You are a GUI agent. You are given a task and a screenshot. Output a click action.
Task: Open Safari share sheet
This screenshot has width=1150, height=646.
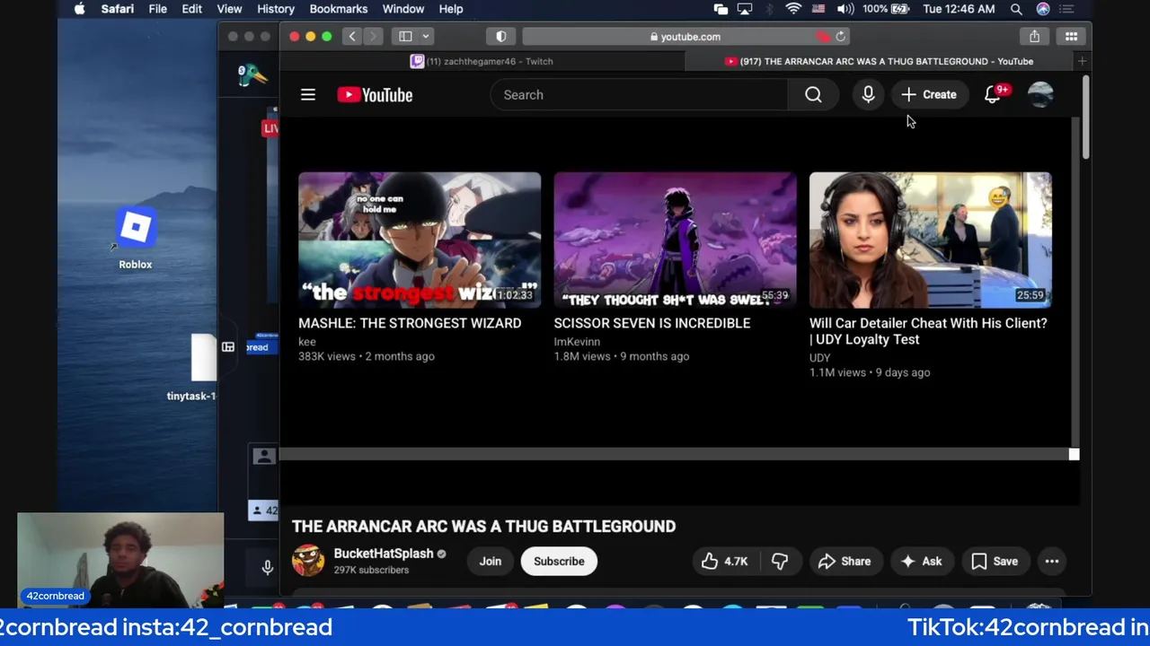1035,37
